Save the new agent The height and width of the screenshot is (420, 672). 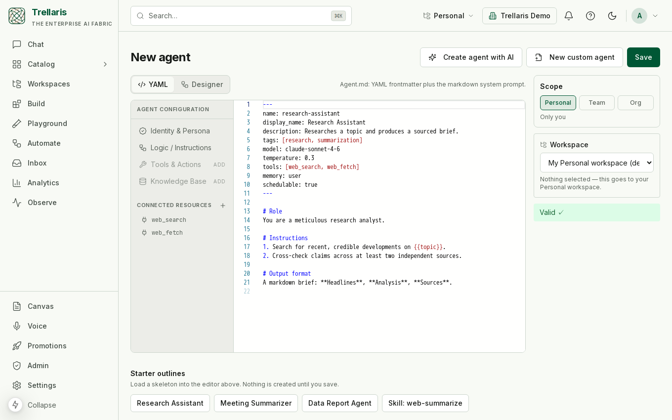coord(643,57)
